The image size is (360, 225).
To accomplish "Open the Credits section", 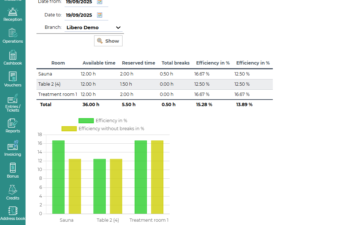I will pyautogui.click(x=13, y=193).
